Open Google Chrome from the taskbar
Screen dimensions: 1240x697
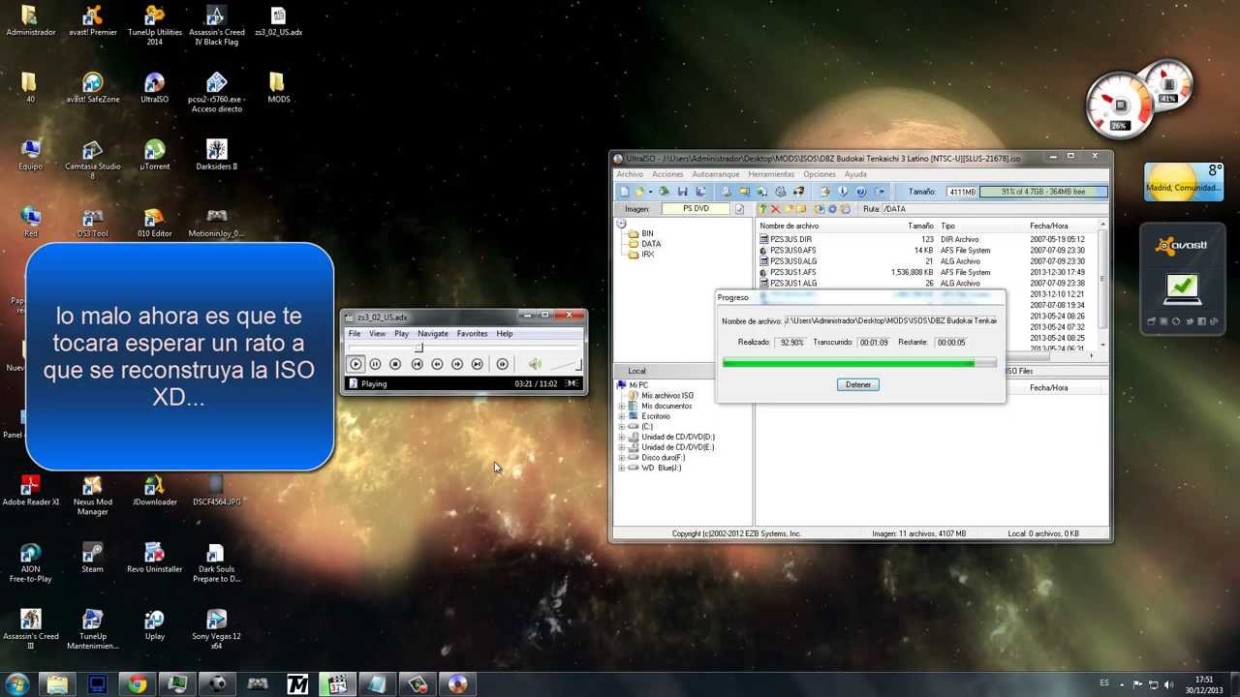pos(137,684)
